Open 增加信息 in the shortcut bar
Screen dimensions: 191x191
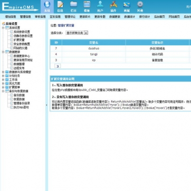11,17
